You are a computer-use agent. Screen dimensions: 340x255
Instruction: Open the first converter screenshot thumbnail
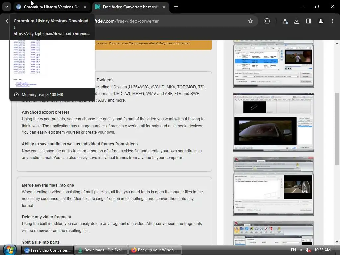pos(274,64)
